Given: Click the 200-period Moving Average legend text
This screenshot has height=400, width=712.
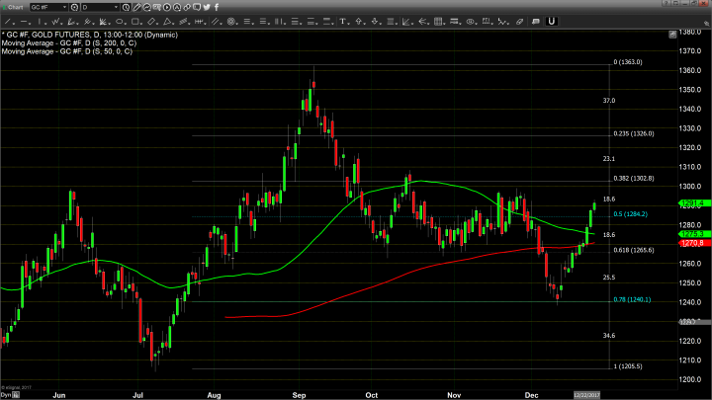Looking at the screenshot, I should tap(68, 43).
